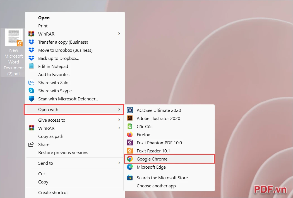Select Transfer a copy (Business)
This screenshot has height=198, width=293.
click(x=75, y=42)
